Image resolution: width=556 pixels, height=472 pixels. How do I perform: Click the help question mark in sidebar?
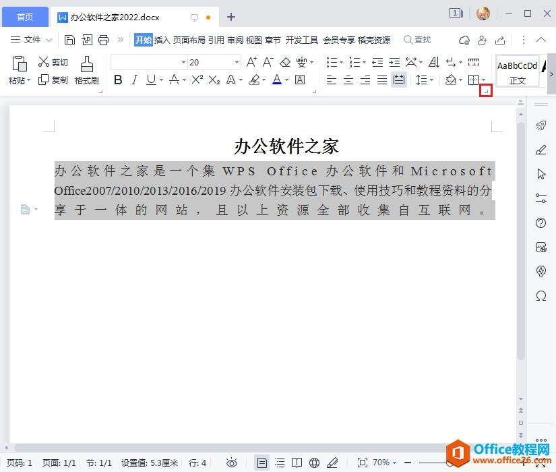click(x=541, y=223)
